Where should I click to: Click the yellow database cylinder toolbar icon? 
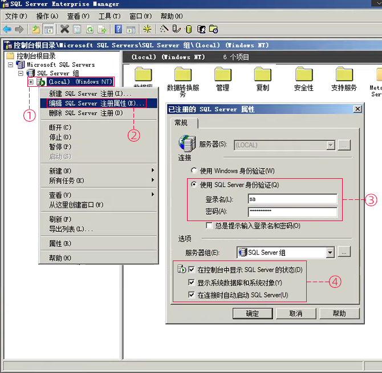coord(189,29)
